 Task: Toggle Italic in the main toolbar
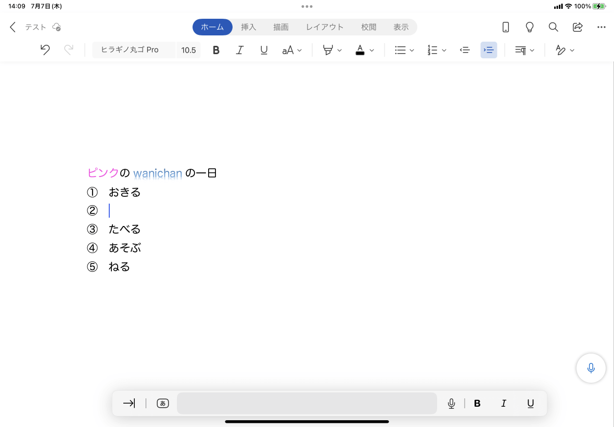tap(240, 50)
